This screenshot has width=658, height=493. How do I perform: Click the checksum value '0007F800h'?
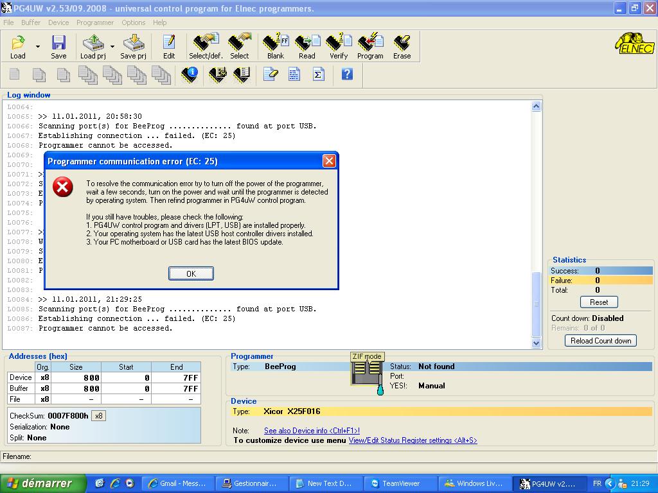68,416
